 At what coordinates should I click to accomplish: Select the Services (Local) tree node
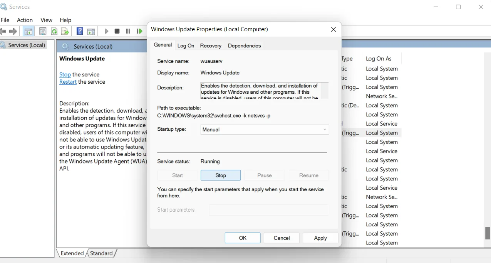tap(27, 45)
